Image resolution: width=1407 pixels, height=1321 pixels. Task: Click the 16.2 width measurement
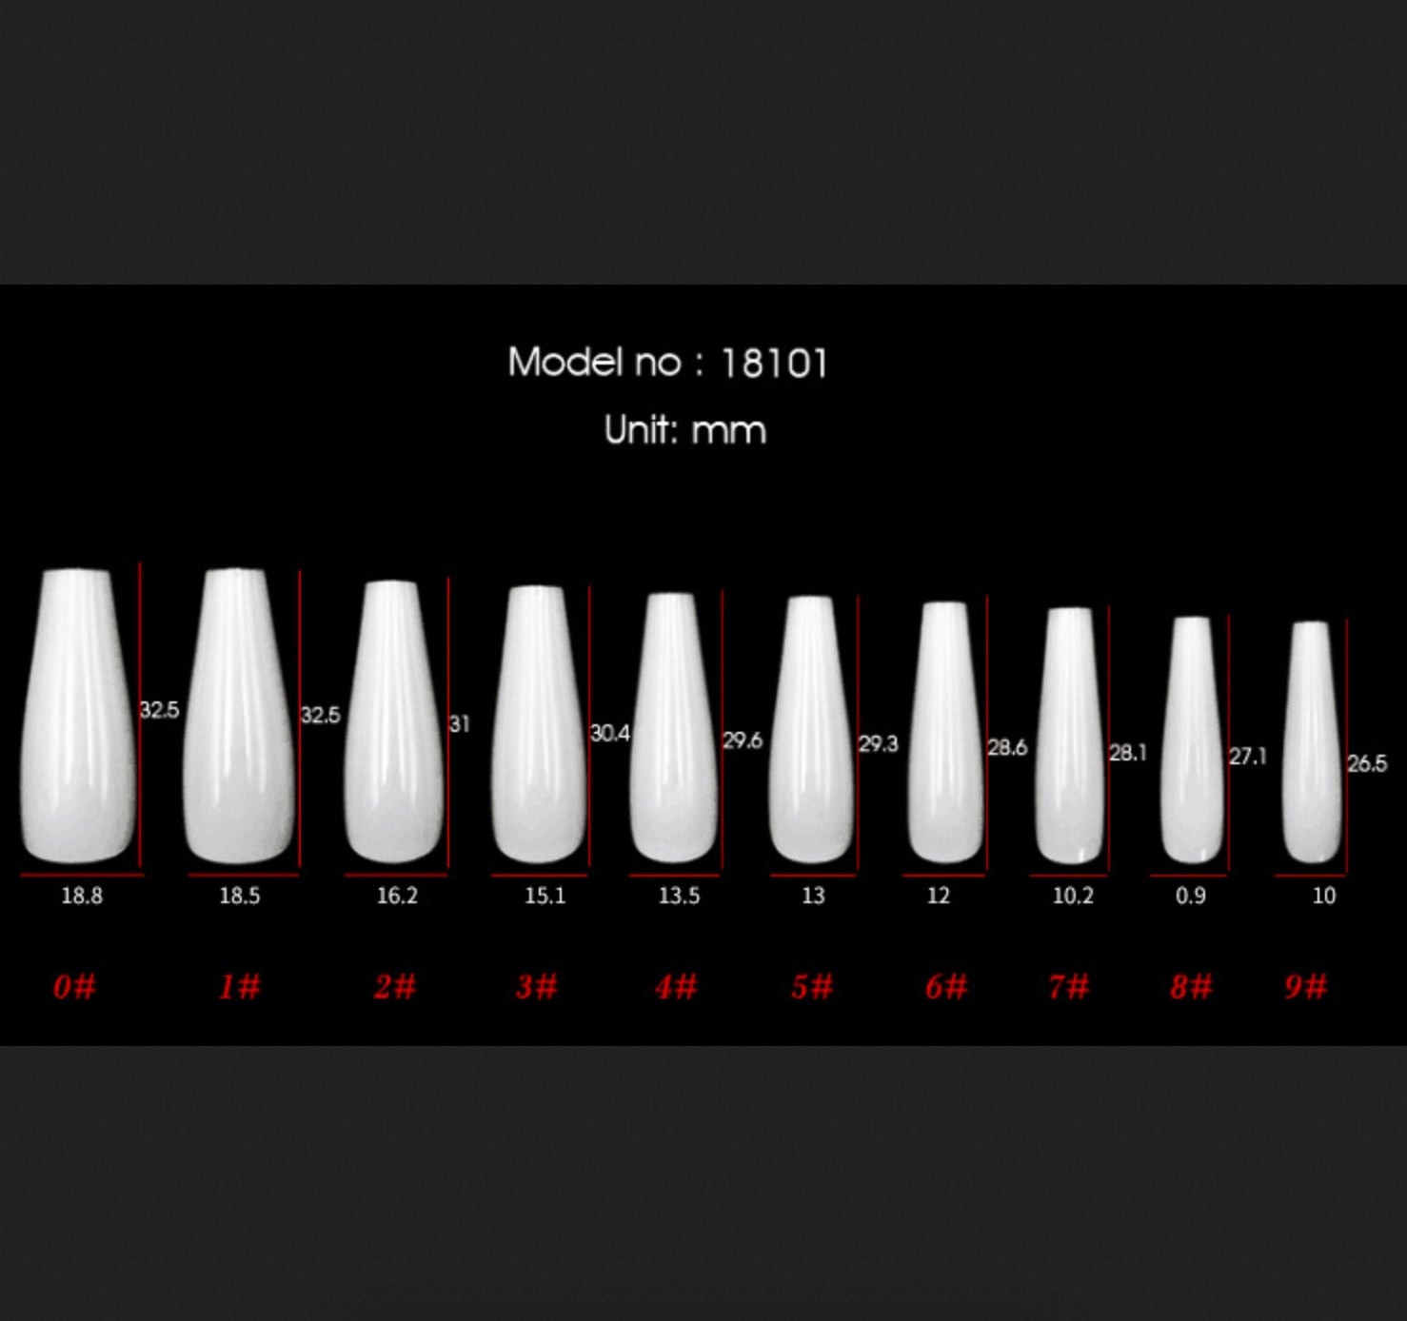(397, 896)
